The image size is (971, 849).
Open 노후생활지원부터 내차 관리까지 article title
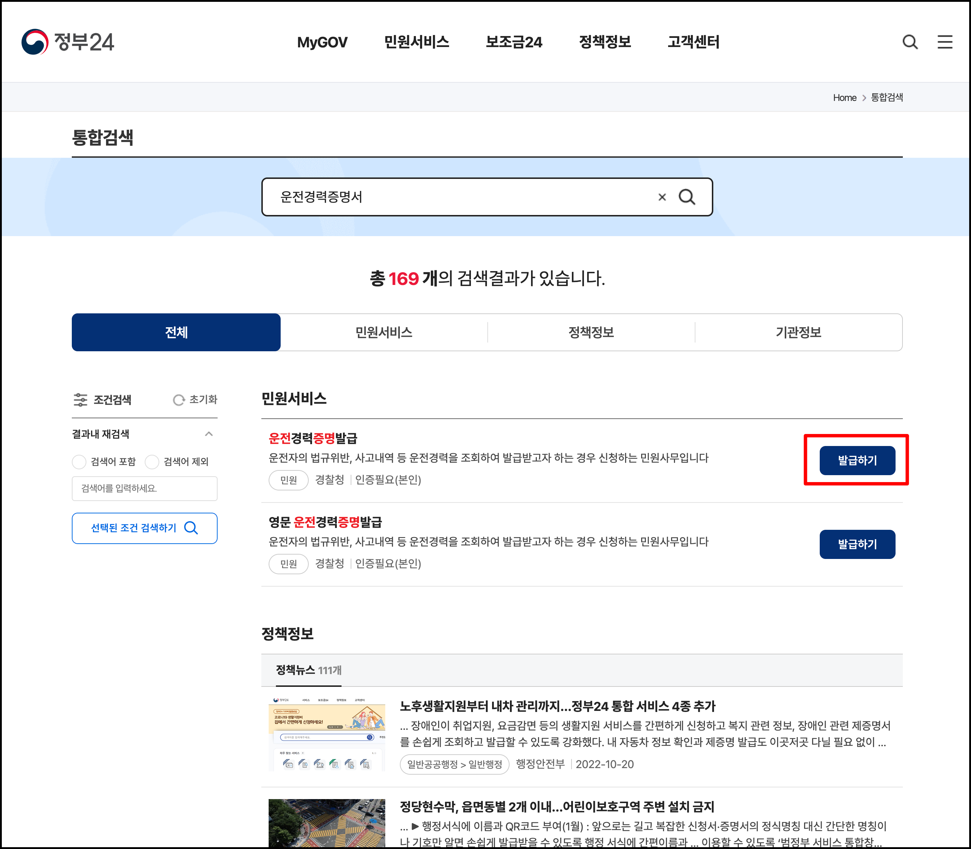pos(557,707)
